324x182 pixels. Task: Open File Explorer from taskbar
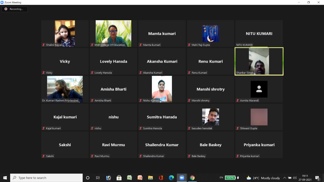(x=150, y=178)
